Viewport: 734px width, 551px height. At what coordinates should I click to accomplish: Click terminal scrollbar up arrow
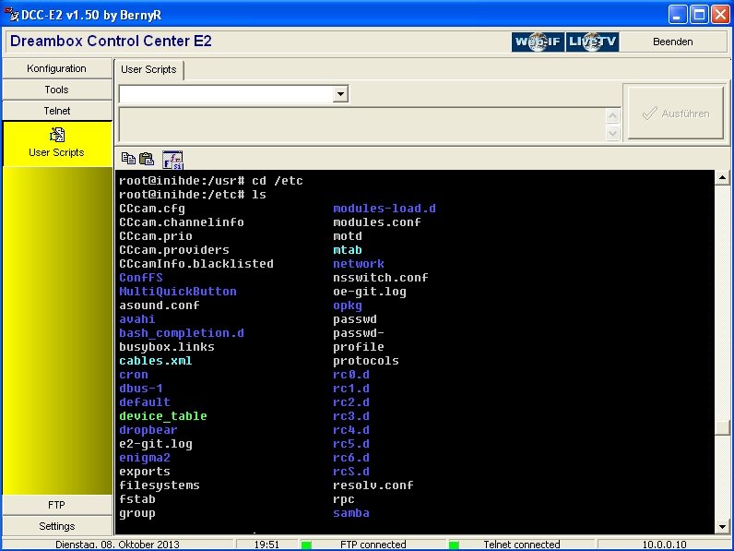tap(722, 177)
